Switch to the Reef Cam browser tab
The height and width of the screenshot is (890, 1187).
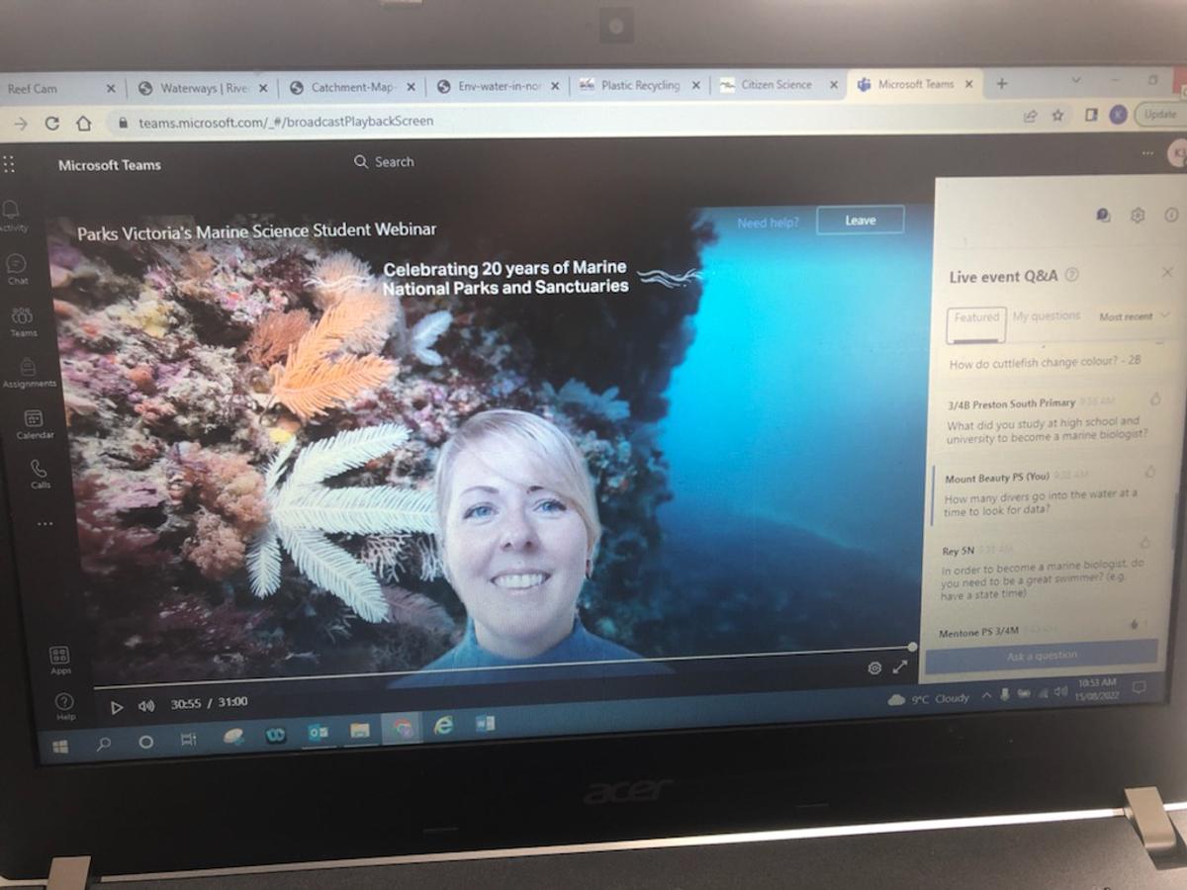pyautogui.click(x=59, y=89)
